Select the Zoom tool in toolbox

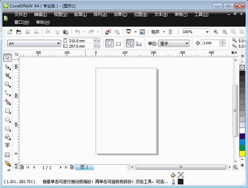click(7, 84)
